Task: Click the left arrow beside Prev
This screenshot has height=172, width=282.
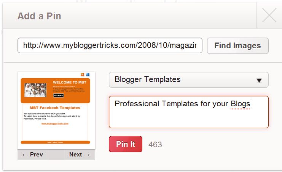Action: [25, 155]
